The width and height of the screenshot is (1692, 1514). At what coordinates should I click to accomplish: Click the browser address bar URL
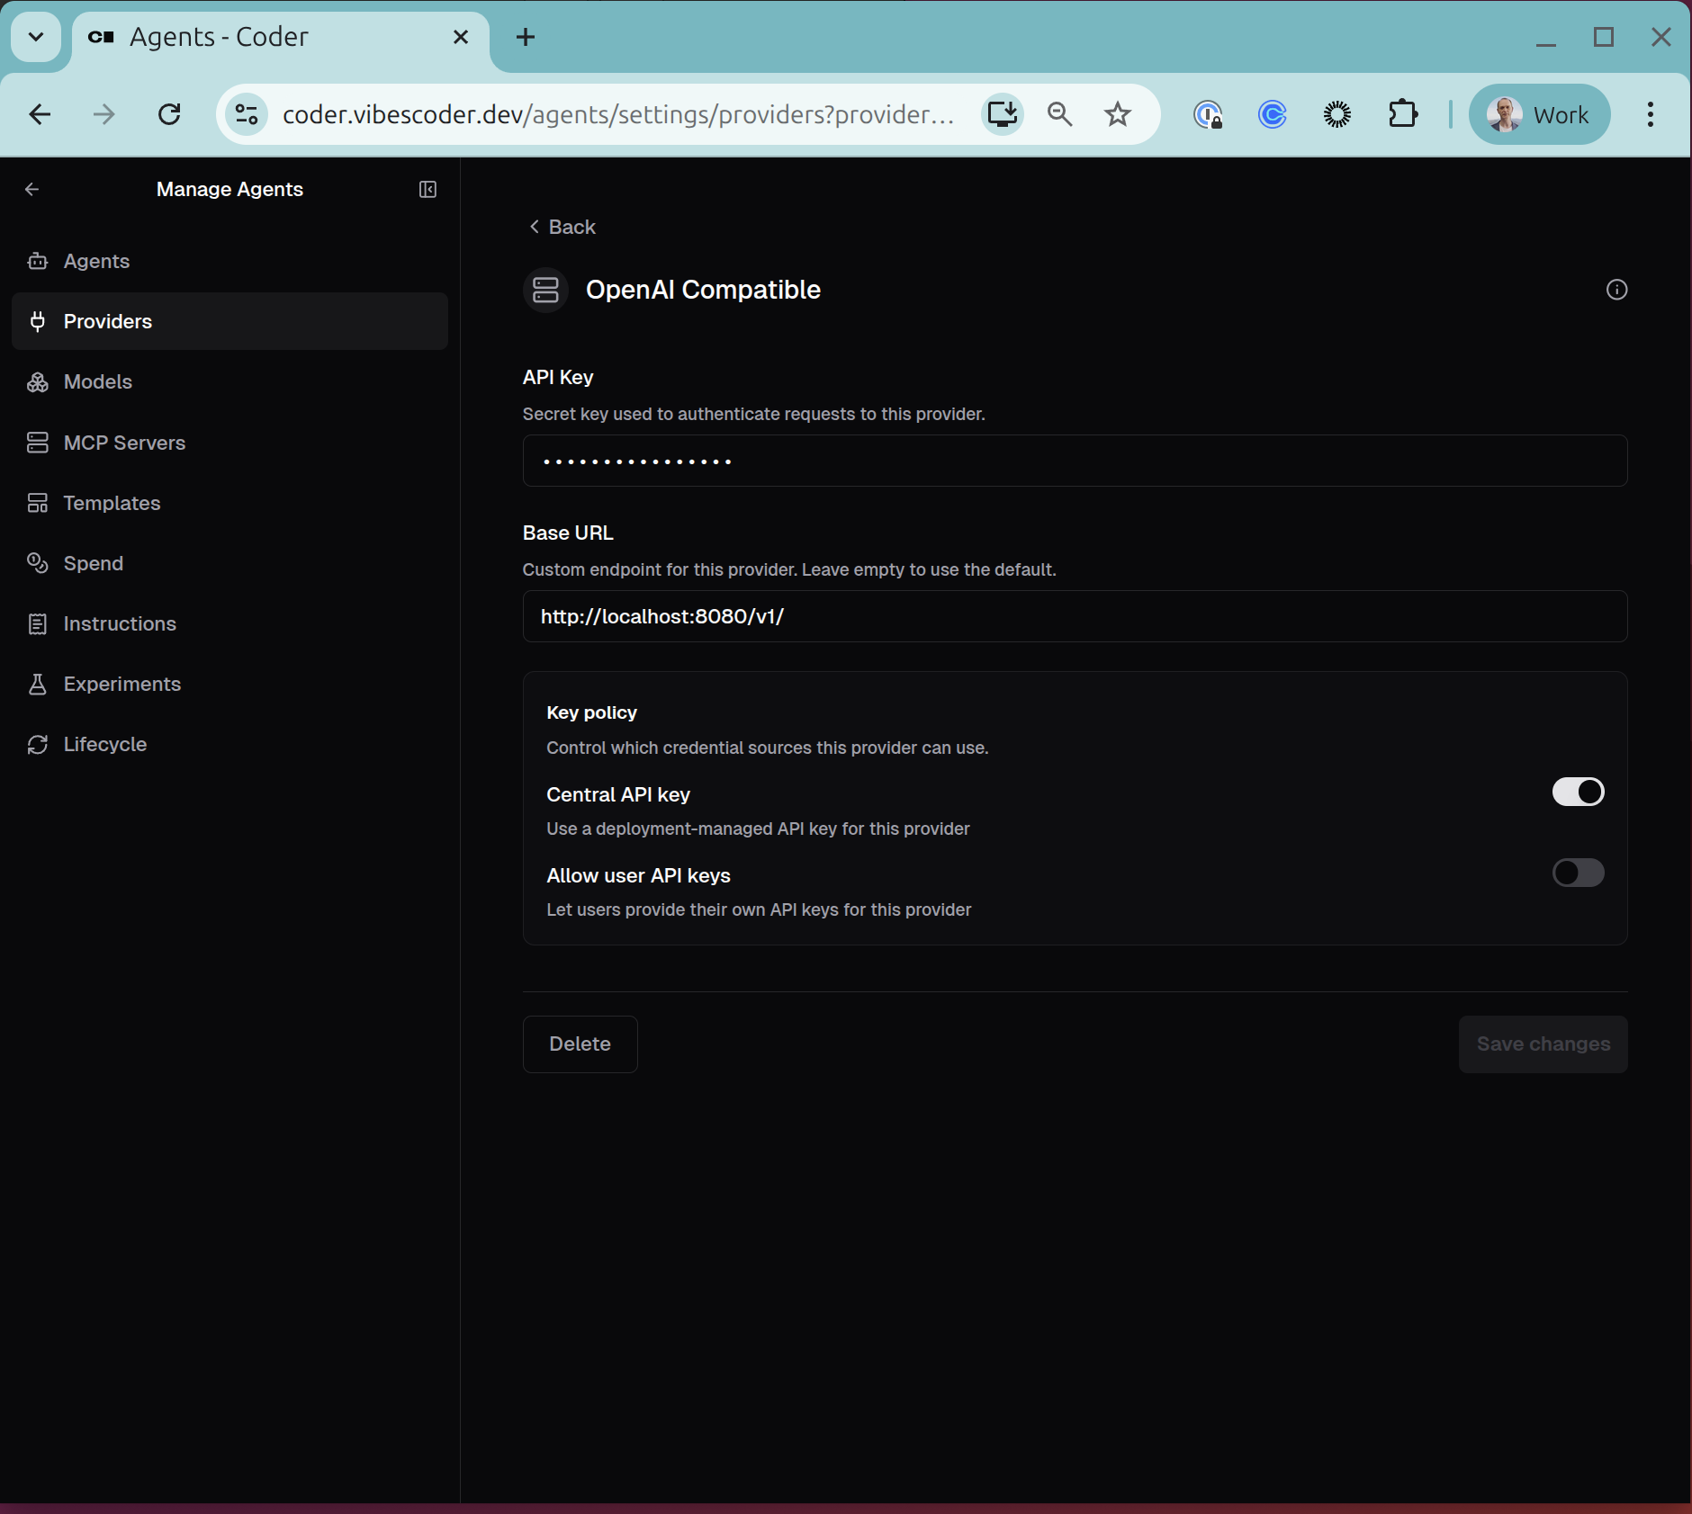pos(617,114)
